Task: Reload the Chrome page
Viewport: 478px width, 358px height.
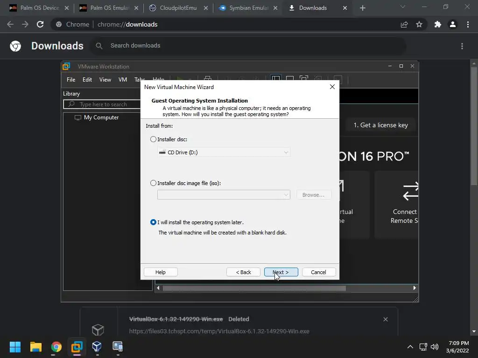Action: [x=40, y=24]
